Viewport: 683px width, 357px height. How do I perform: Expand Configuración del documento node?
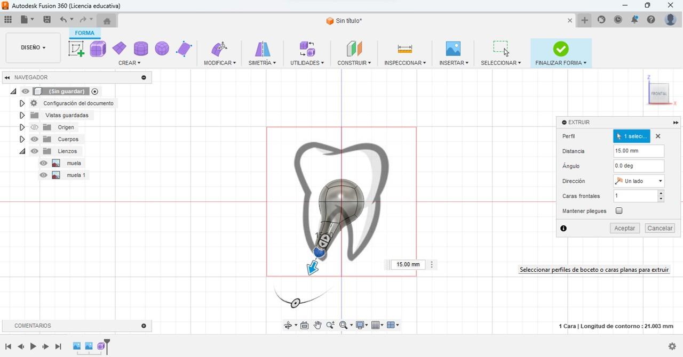pos(22,103)
